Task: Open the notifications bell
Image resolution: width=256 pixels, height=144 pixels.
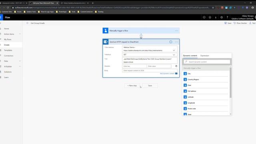Action: tap(210, 17)
